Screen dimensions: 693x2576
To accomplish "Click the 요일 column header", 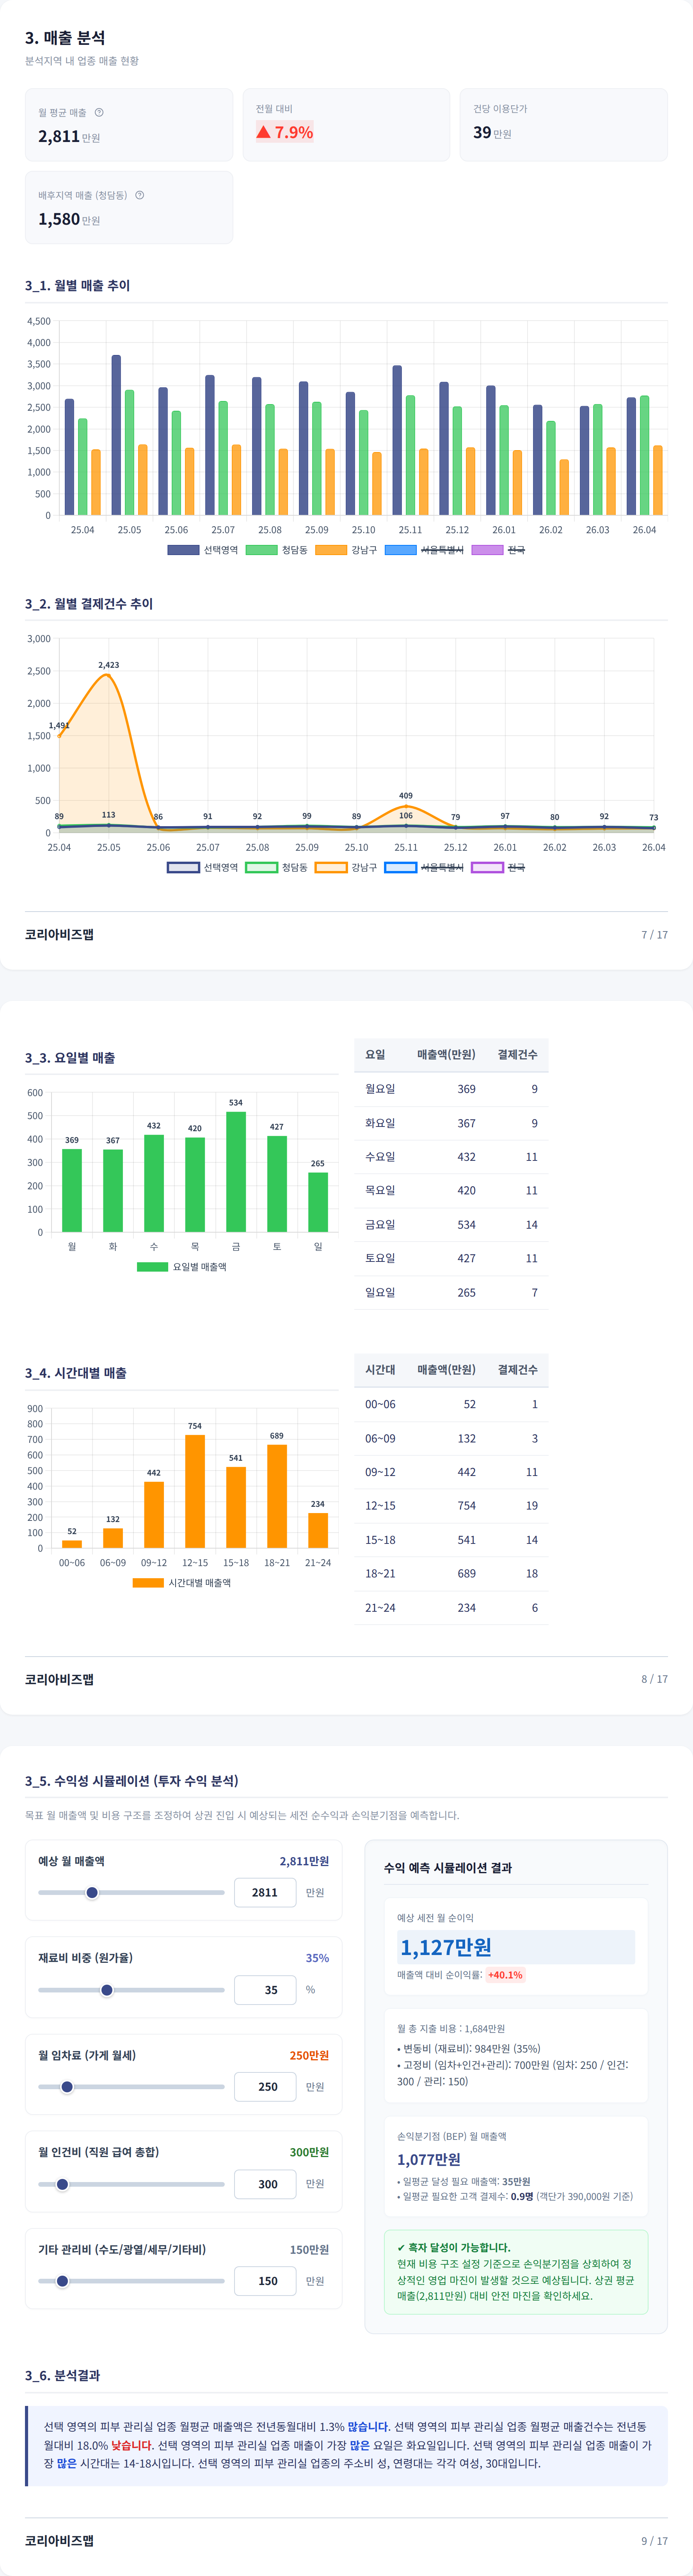I will [x=375, y=1055].
